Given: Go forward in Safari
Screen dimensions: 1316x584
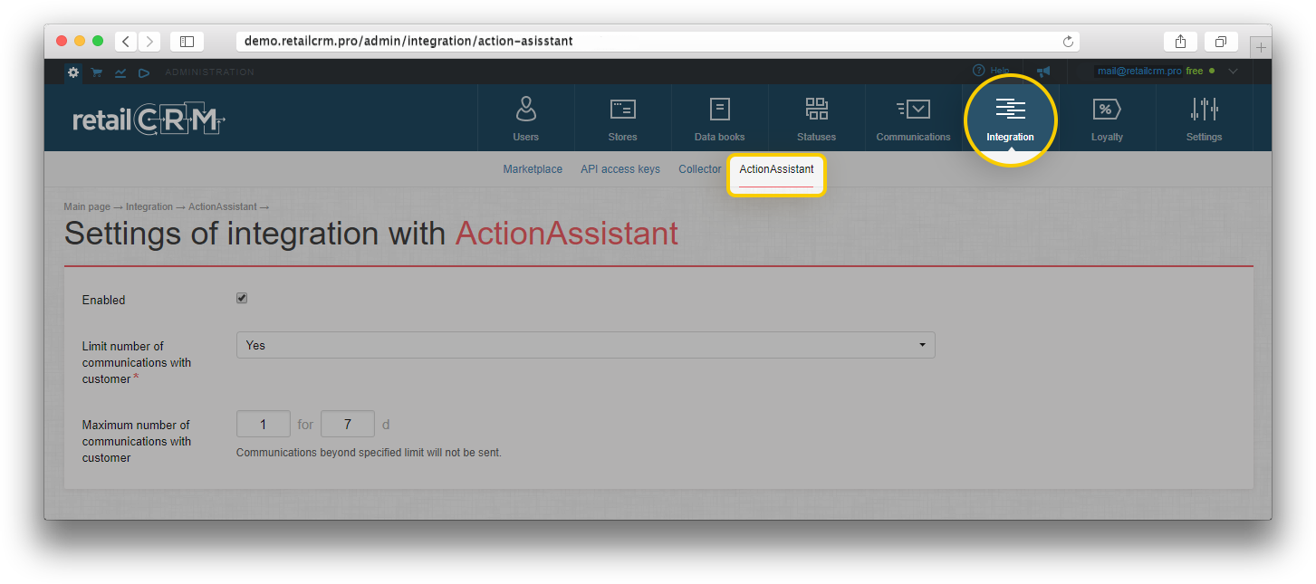Looking at the screenshot, I should pyautogui.click(x=149, y=42).
